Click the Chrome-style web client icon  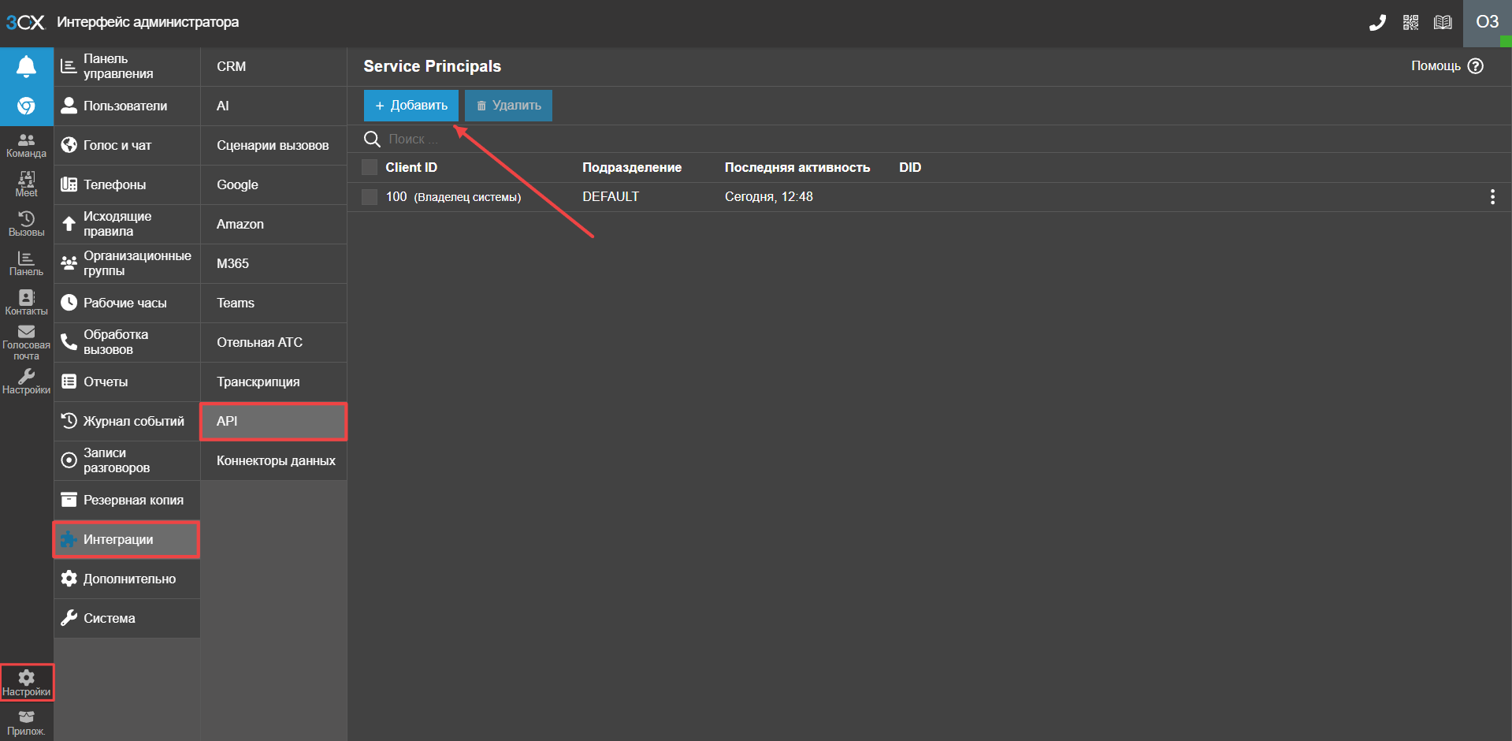26,106
